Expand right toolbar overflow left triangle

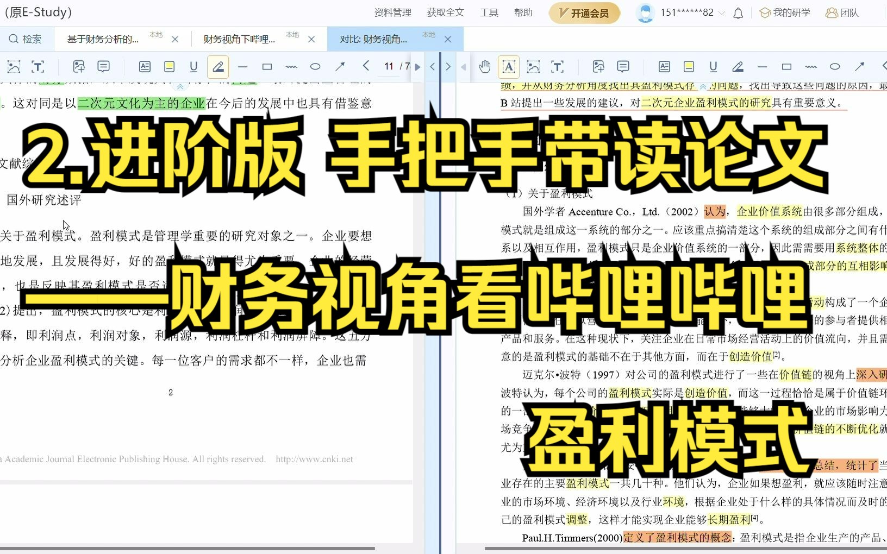pos(464,67)
